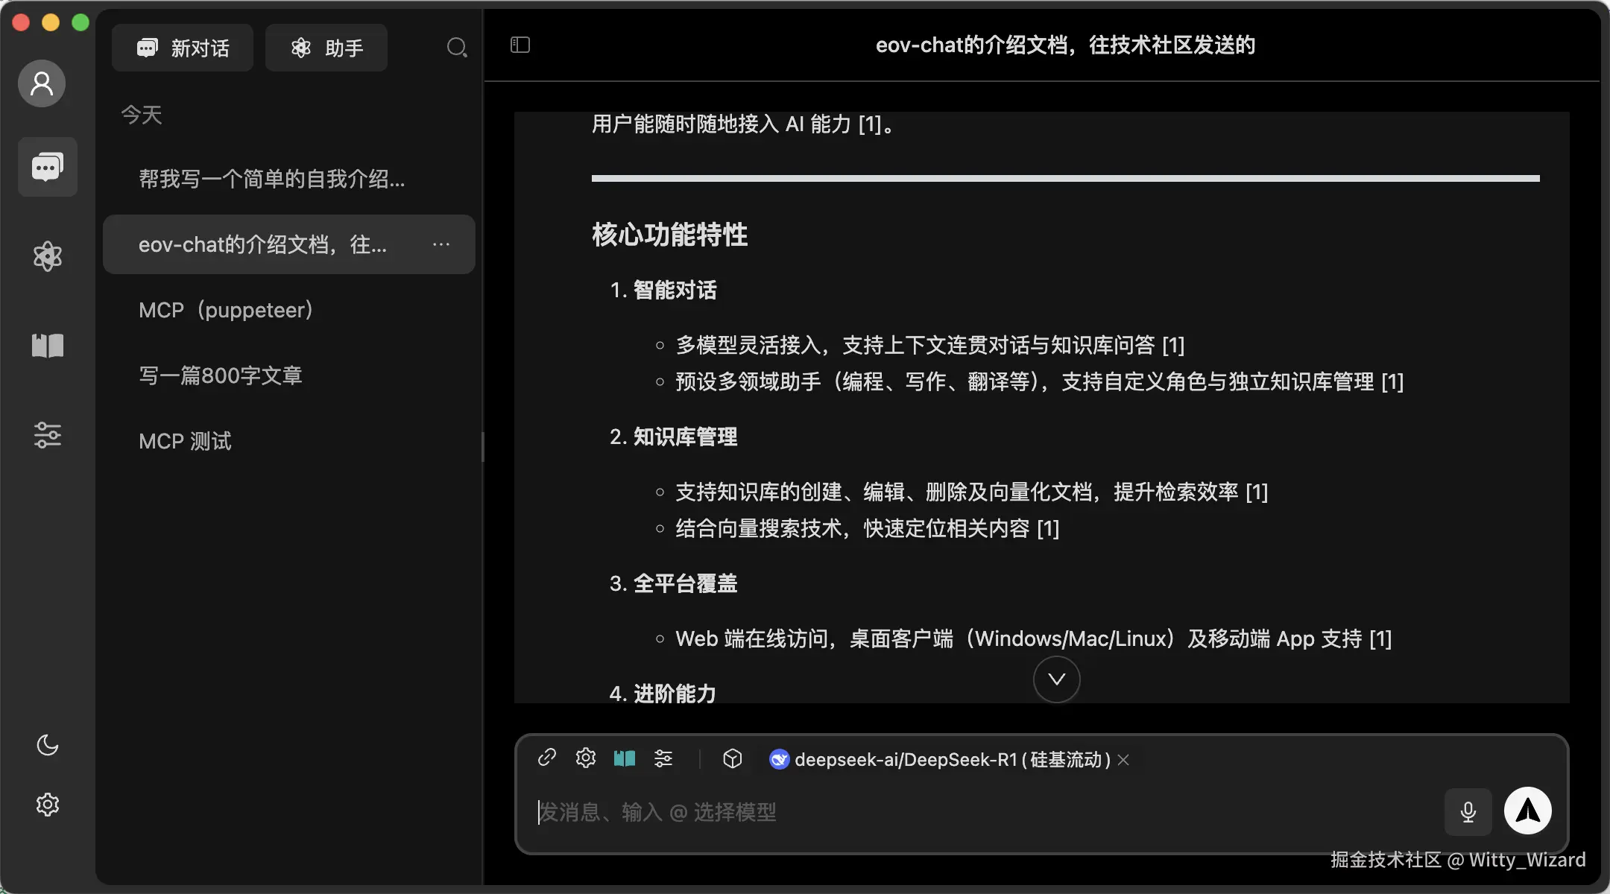Open the search icon in conversation panel
The width and height of the screenshot is (1610, 894).
pyautogui.click(x=457, y=47)
